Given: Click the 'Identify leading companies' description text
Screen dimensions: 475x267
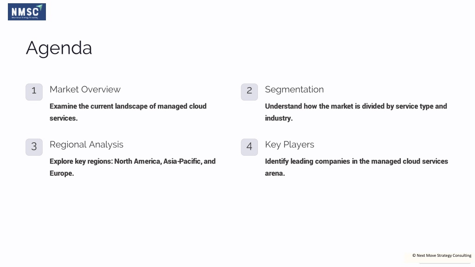Looking at the screenshot, I should click(x=356, y=167).
